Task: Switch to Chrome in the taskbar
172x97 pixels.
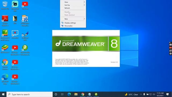Action: pyautogui.click(x=83, y=94)
